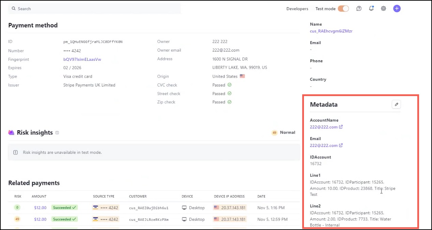Screen dimensions: 432x230
Task: Click card 4242 in cus_RAEJLRzeRKzPXm row
Action: 106,219
